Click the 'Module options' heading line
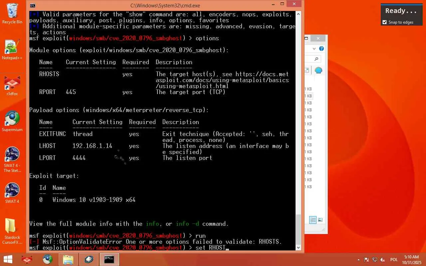Viewport: 426px width, 266px height. [129, 50]
